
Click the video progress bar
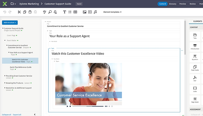(x=88, y=106)
